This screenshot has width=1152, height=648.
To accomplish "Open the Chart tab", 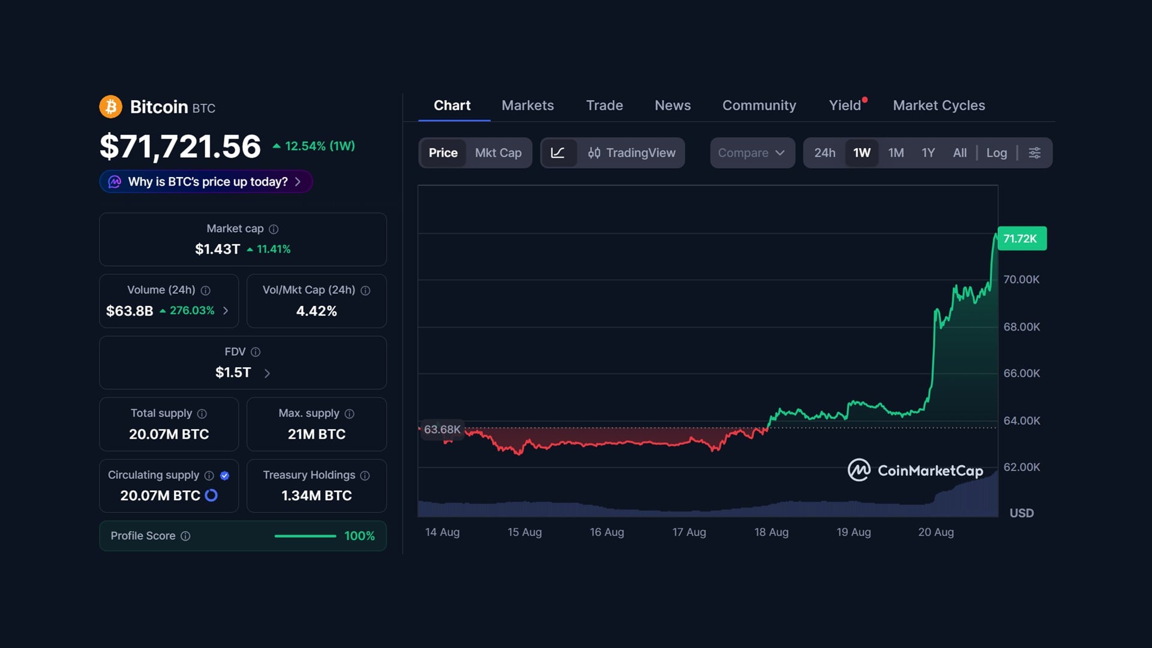I will 452,106.
